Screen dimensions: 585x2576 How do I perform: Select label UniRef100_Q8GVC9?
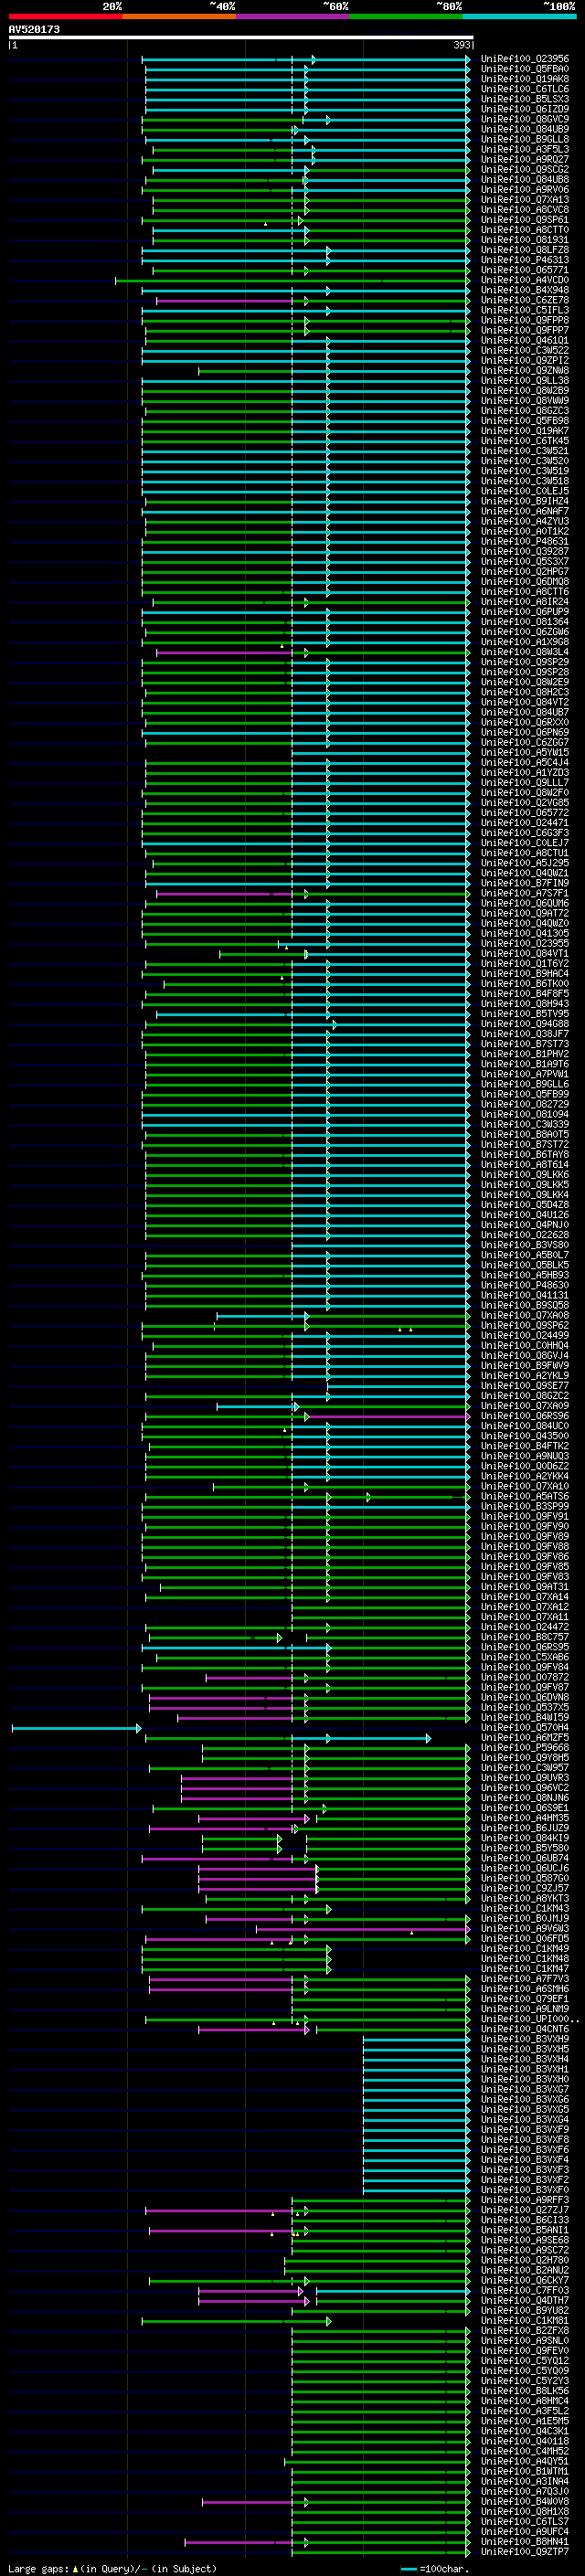pyautogui.click(x=525, y=119)
